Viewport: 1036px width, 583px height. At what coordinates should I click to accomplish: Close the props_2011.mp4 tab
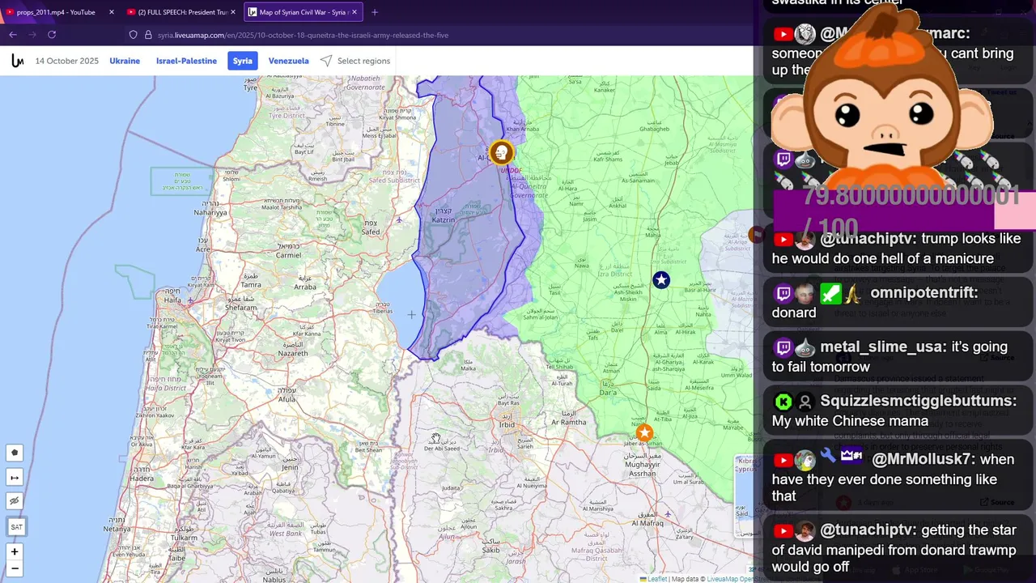pos(111,12)
